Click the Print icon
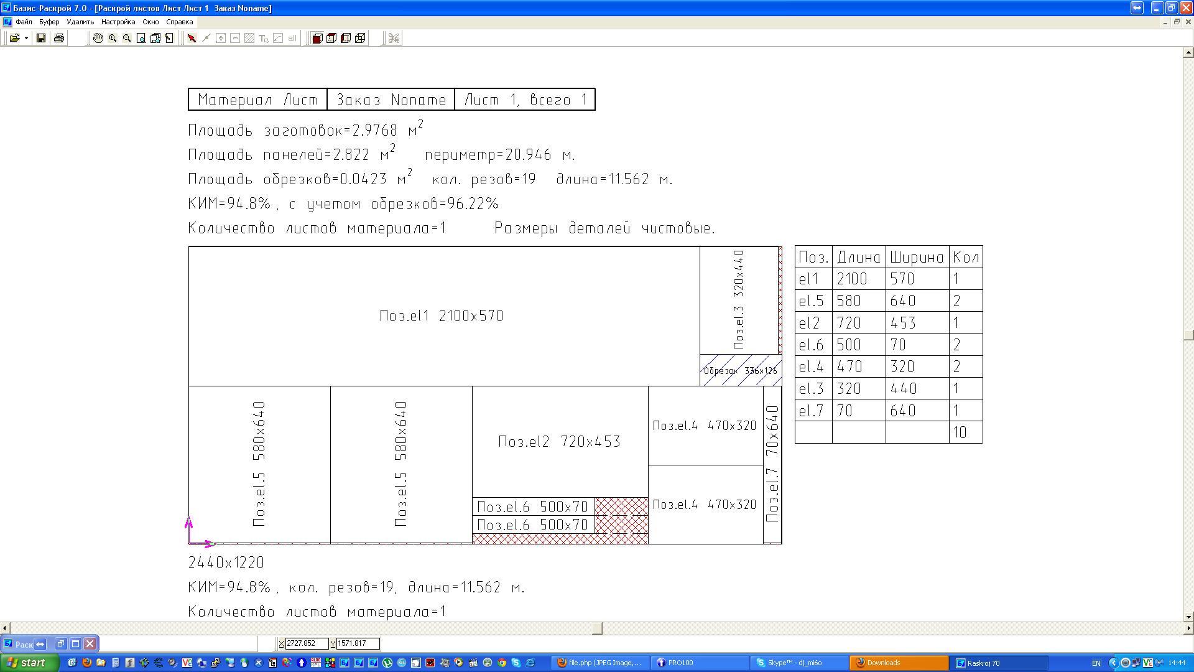Viewport: 1194px width, 672px height. point(59,38)
